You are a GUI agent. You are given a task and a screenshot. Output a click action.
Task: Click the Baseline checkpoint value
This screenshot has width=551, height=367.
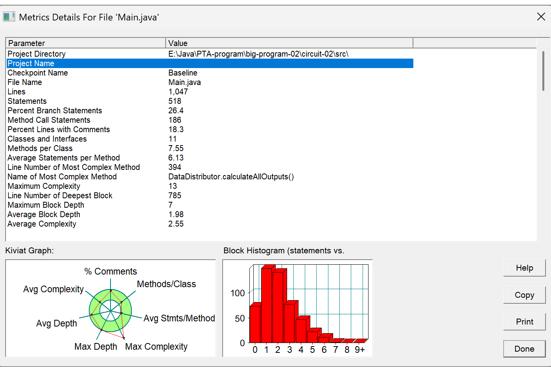[183, 73]
